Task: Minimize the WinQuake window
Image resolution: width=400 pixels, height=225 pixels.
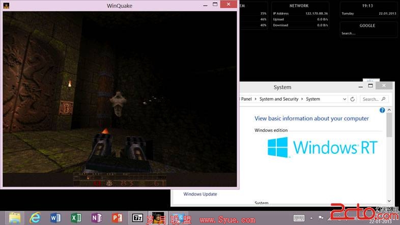Action: click(205, 5)
